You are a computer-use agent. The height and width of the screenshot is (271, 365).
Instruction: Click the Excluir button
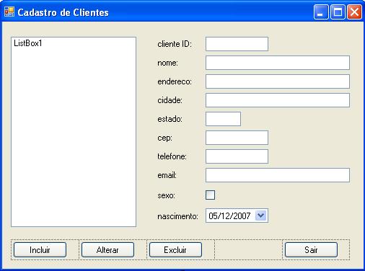[x=175, y=249]
